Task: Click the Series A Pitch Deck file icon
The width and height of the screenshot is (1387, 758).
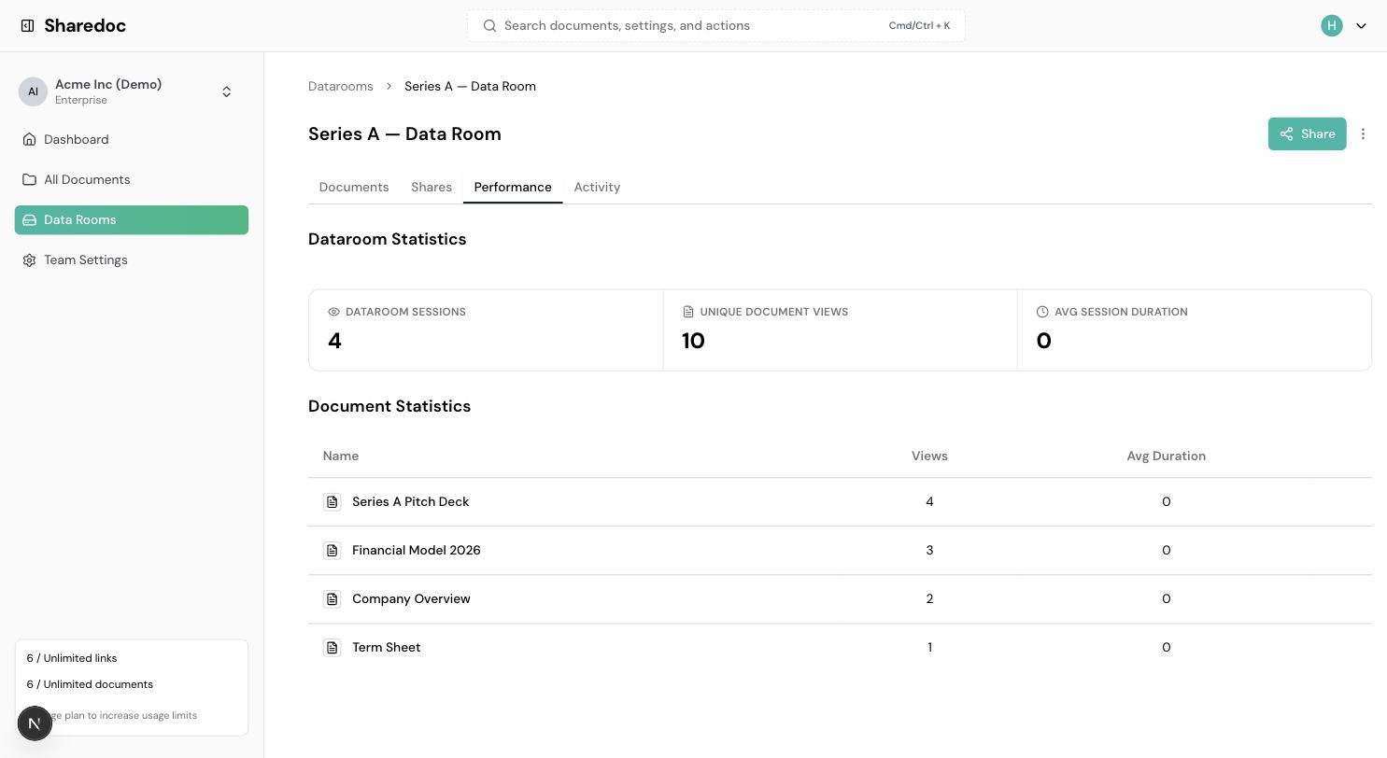Action: (x=332, y=502)
